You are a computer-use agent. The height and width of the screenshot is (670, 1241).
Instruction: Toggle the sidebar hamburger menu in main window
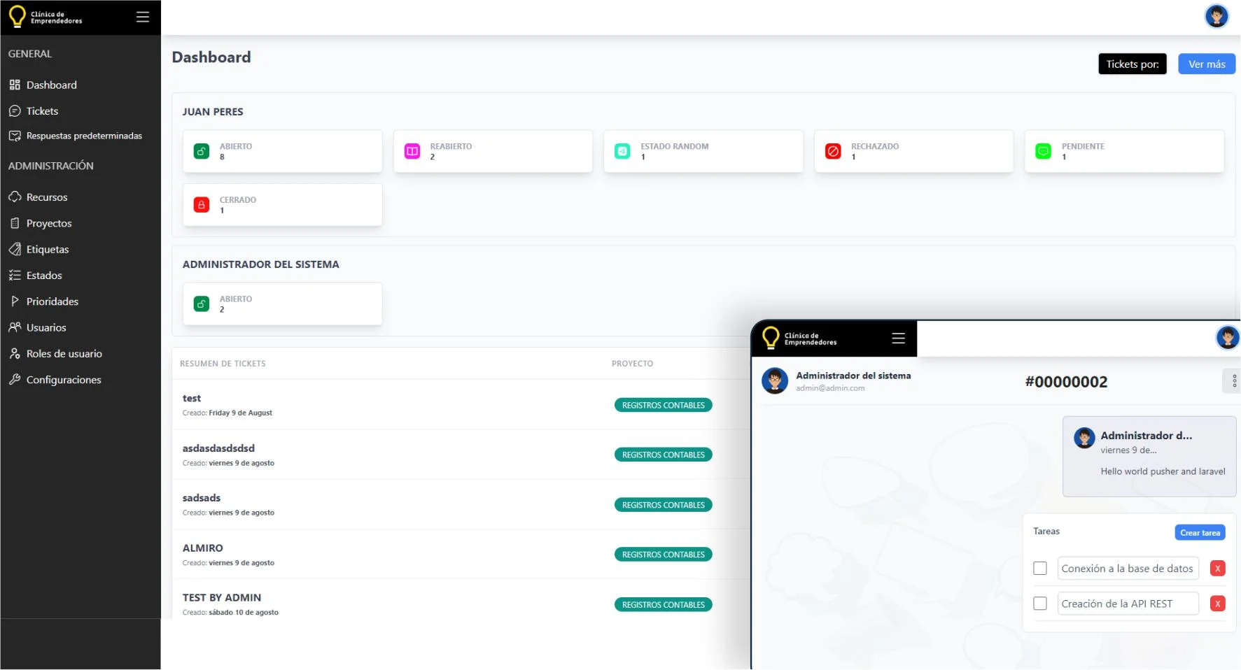pos(143,17)
